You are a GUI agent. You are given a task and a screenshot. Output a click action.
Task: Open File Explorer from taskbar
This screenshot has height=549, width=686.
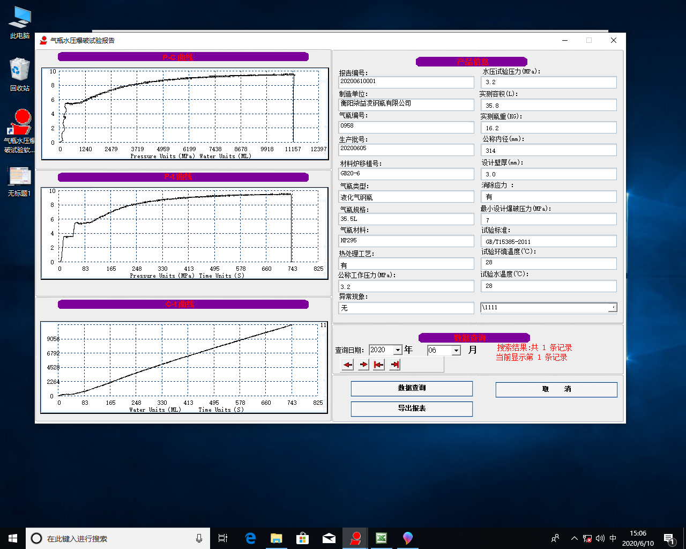[x=277, y=538]
